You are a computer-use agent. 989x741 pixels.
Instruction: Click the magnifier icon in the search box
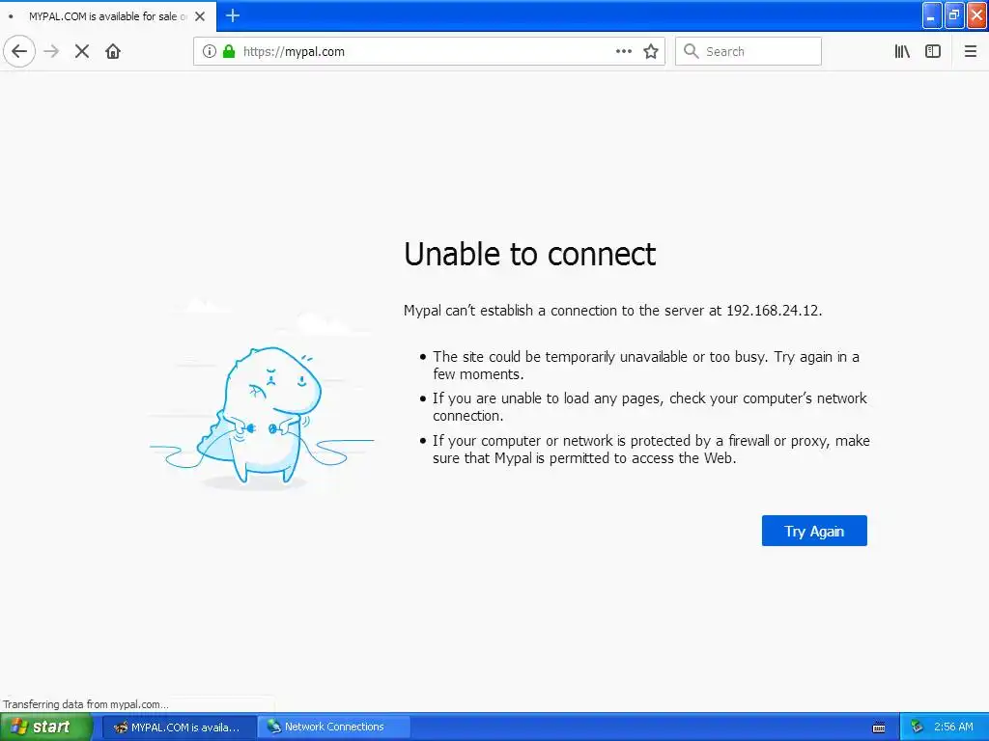(x=692, y=51)
